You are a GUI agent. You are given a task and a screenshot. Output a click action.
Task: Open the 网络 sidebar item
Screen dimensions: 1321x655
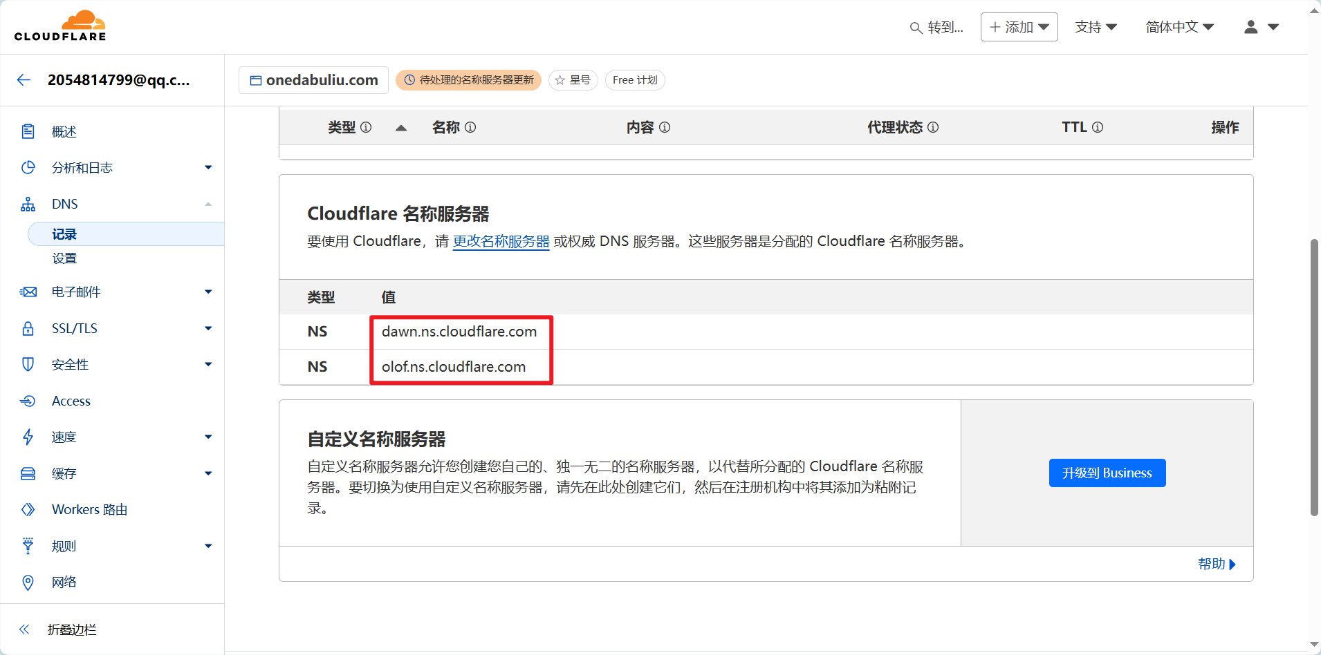(x=64, y=582)
